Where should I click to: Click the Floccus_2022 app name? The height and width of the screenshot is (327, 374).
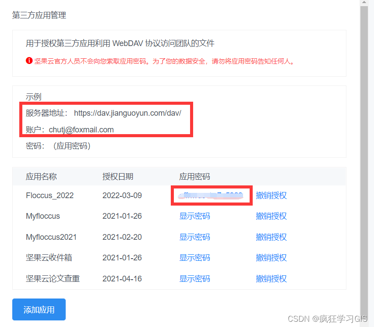coord(49,195)
